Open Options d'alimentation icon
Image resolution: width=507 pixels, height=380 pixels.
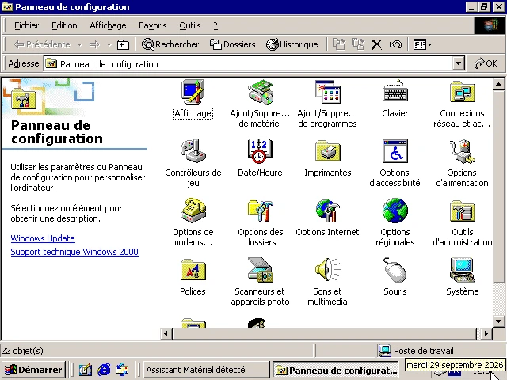coord(462,151)
